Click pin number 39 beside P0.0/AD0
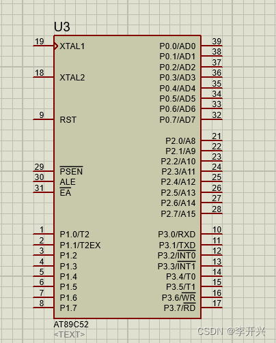 pyautogui.click(x=217, y=42)
